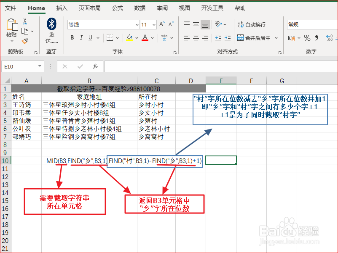Apply underline to selected cell
Screen dimensions: 338x253
90,37
